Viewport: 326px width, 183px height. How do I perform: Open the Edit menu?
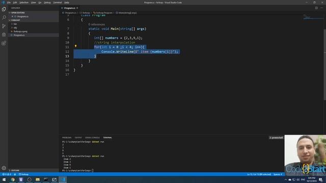click(x=15, y=3)
